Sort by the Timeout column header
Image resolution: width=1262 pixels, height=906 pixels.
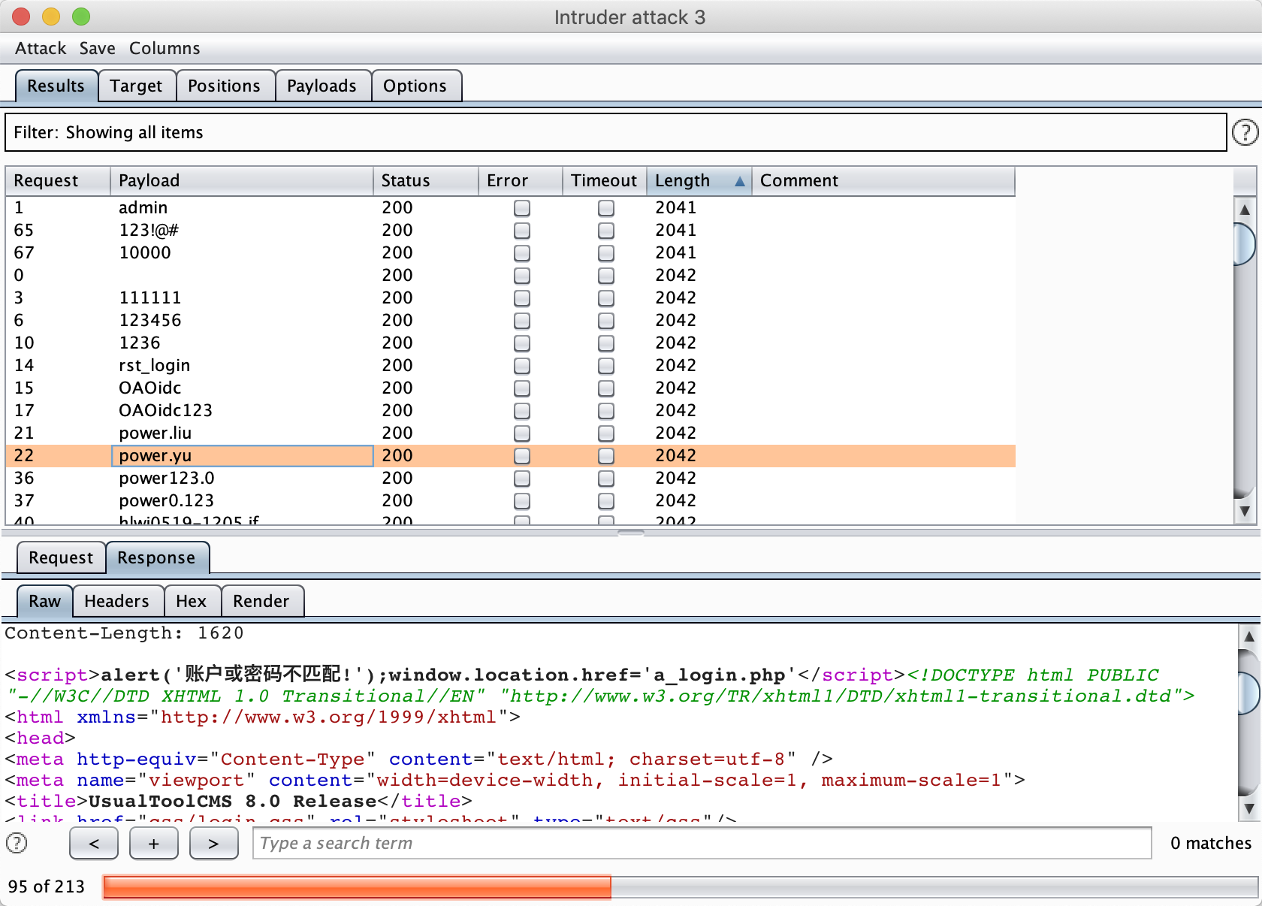tap(605, 181)
